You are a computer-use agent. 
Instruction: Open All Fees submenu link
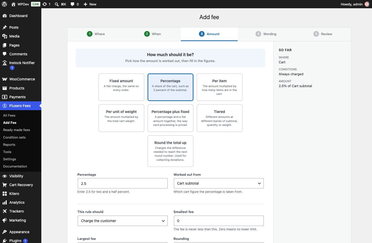[9, 115]
